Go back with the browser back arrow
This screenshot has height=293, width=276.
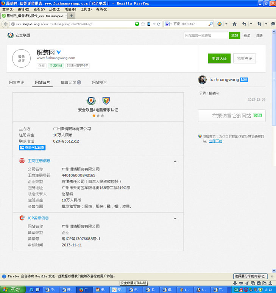[6, 24]
